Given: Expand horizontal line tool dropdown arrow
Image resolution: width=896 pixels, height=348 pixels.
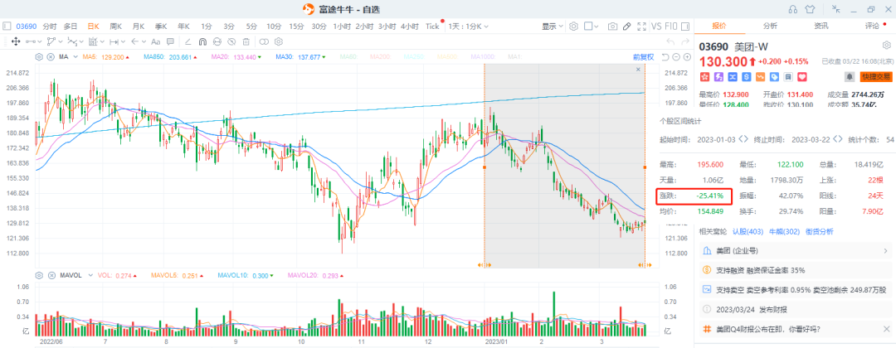Looking at the screenshot, I should 40,41.
